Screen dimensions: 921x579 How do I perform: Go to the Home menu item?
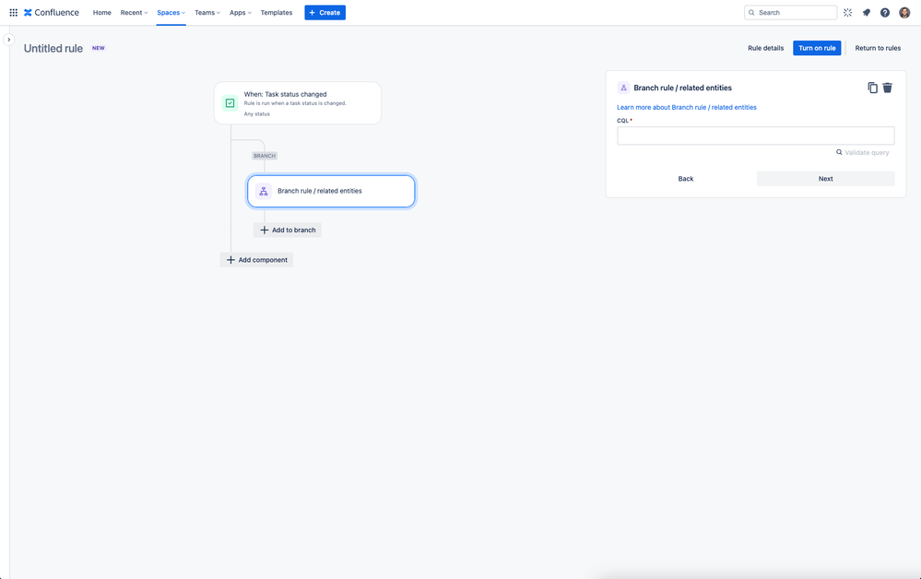(x=101, y=13)
